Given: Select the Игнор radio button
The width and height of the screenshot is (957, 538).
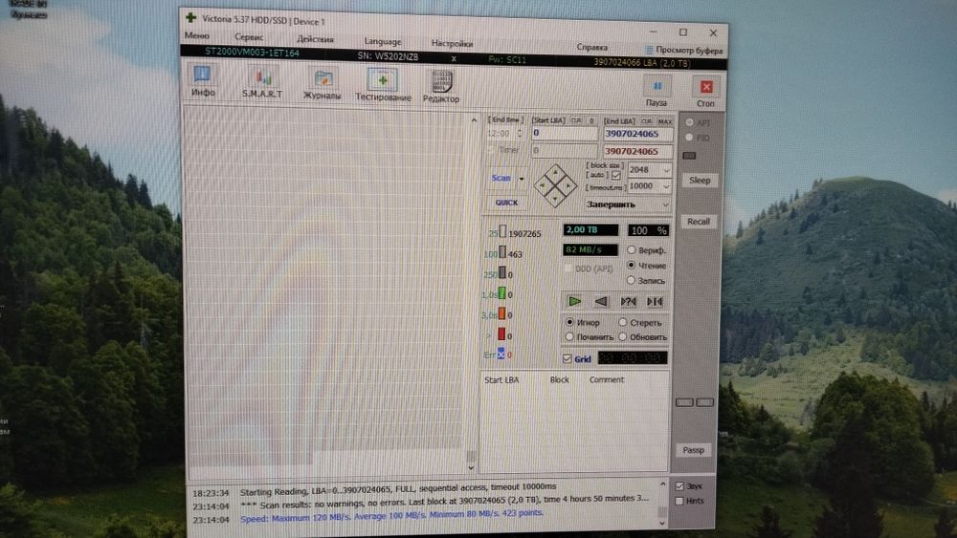Looking at the screenshot, I should [x=569, y=322].
